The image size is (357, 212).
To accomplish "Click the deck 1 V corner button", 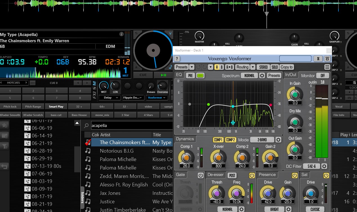I will tap(170, 34).
